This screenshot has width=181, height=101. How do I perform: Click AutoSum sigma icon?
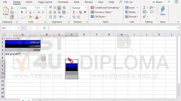point(145,8)
